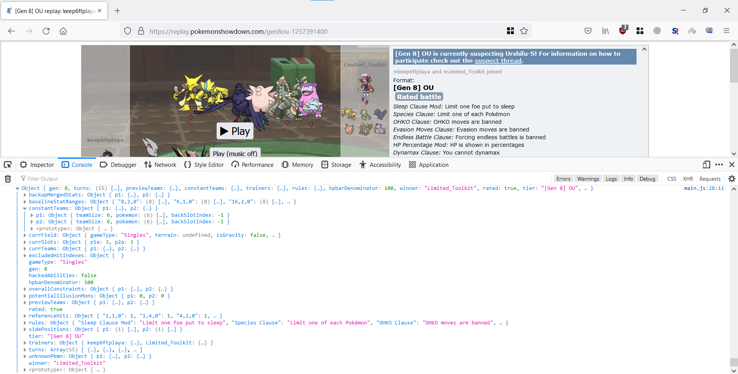Play the battle replay
Image resolution: width=738 pixels, height=374 pixels.
[x=235, y=131]
